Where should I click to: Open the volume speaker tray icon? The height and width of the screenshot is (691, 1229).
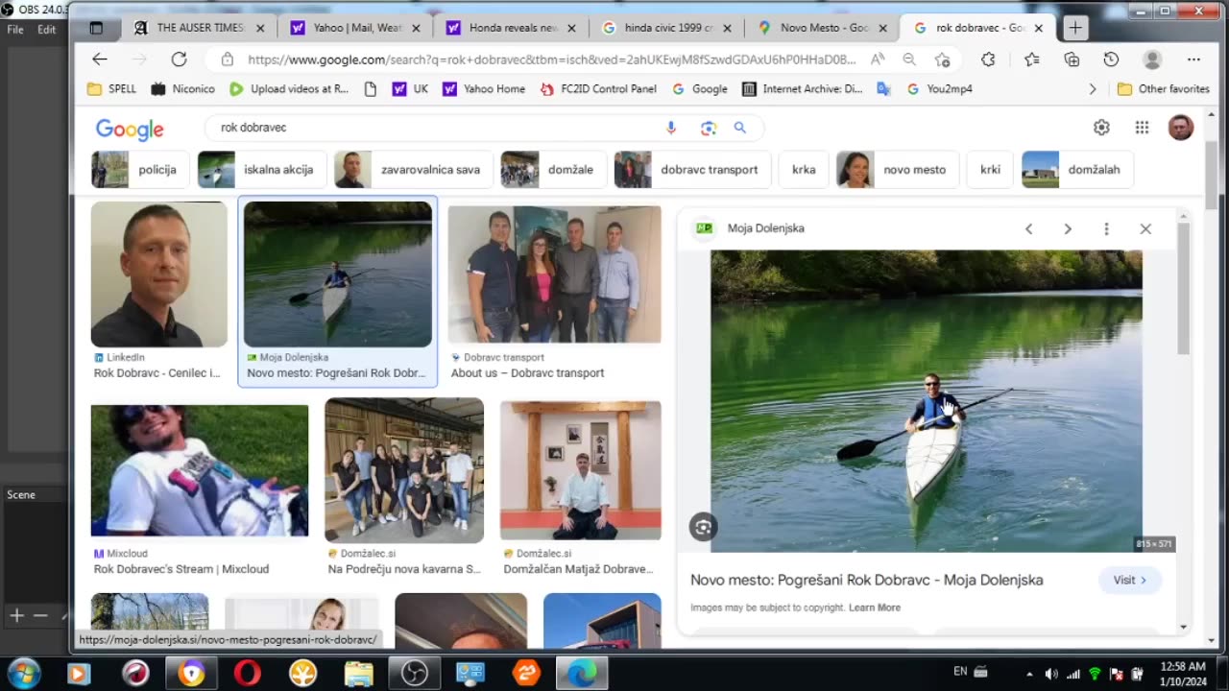pyautogui.click(x=1050, y=674)
